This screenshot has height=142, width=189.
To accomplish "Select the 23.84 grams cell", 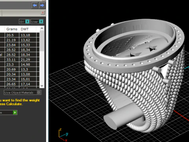I will [12, 45].
